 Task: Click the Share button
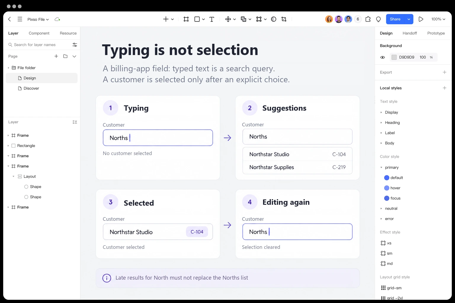click(395, 19)
